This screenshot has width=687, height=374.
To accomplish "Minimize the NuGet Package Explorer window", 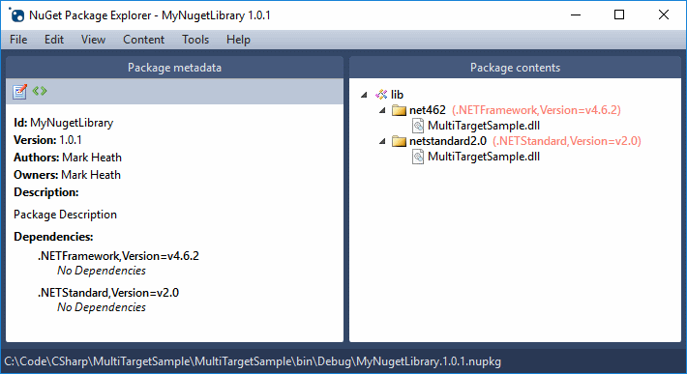I will click(x=576, y=14).
